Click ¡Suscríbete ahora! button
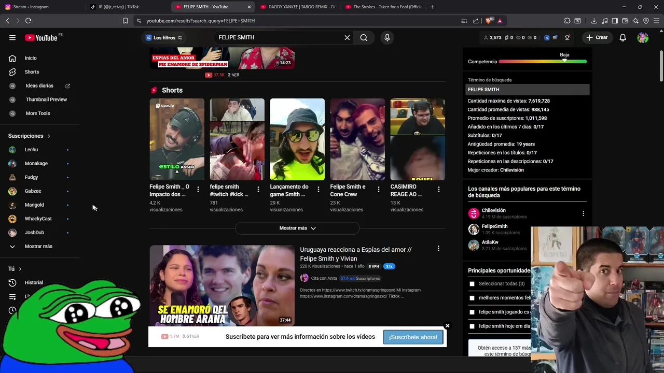The image size is (664, 373). pos(413,337)
